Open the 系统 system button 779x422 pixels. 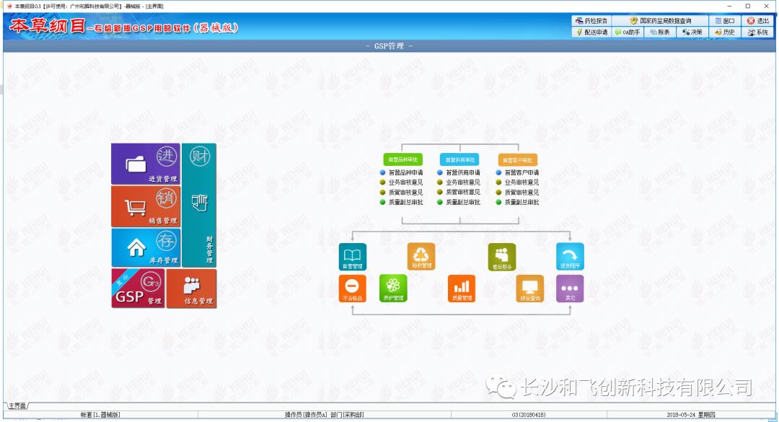757,32
